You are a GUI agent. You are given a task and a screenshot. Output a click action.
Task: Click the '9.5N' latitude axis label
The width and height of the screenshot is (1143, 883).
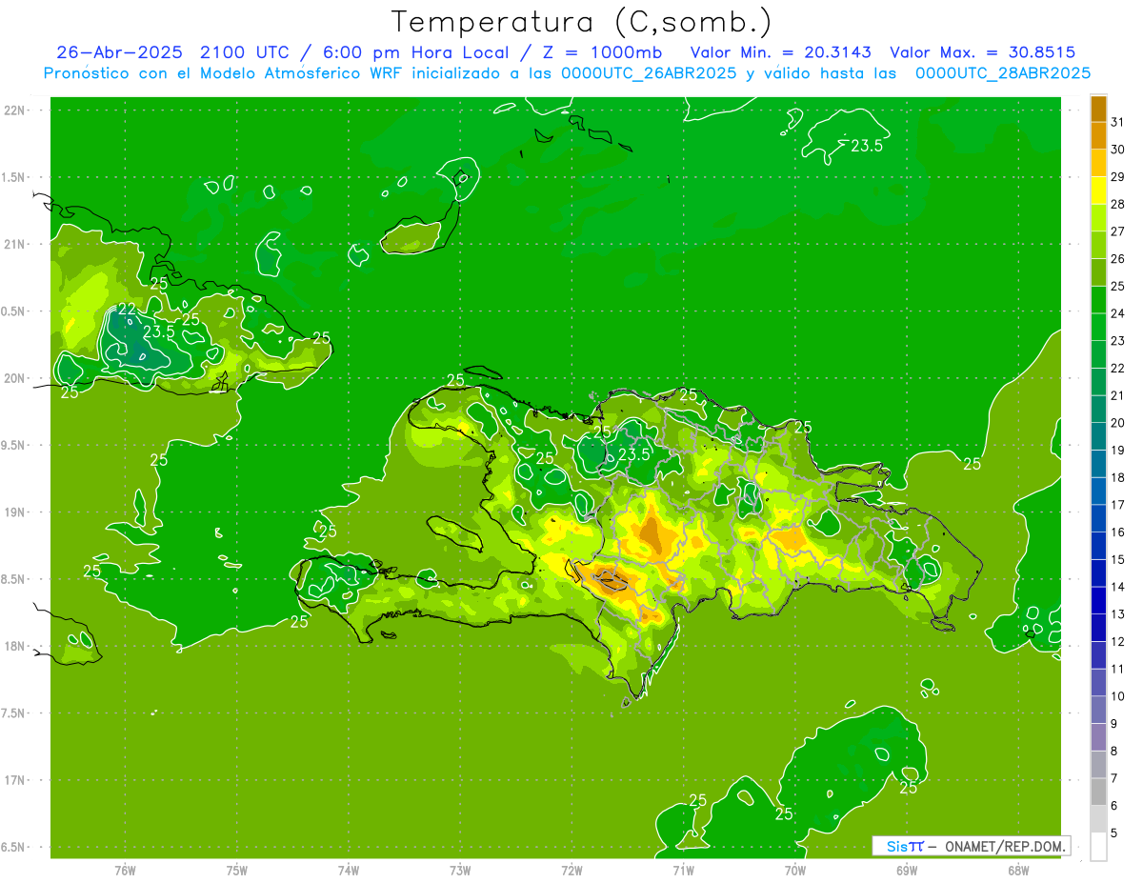(x=12, y=445)
